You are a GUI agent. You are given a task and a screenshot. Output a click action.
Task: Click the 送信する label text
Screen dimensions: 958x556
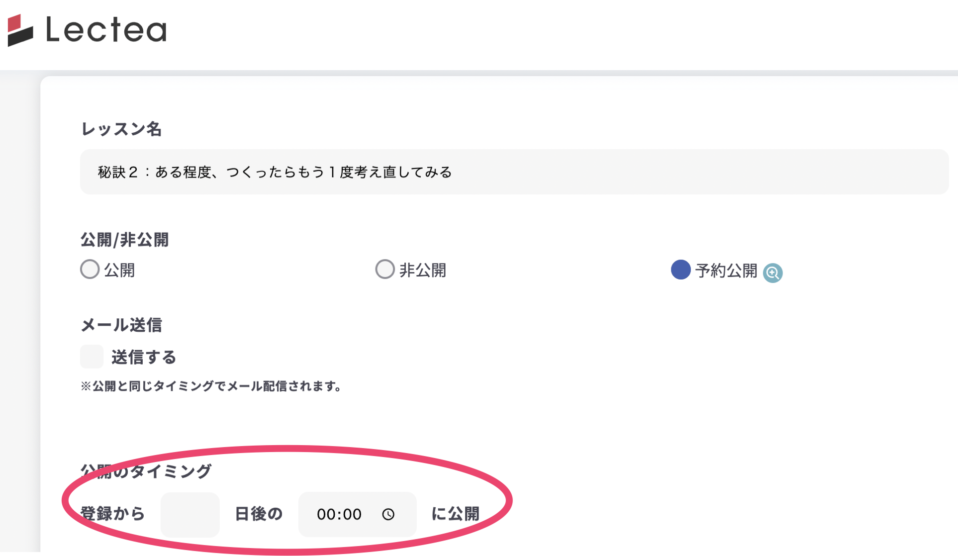point(144,357)
